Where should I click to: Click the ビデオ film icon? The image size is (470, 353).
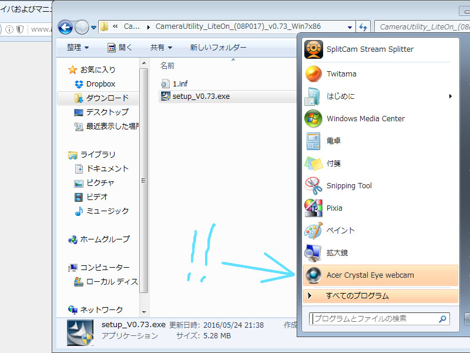(79, 197)
